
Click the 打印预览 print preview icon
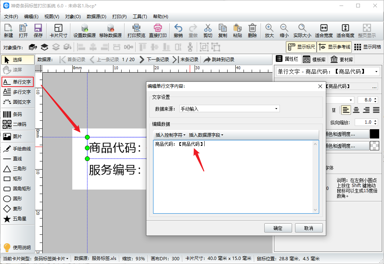[136, 31]
